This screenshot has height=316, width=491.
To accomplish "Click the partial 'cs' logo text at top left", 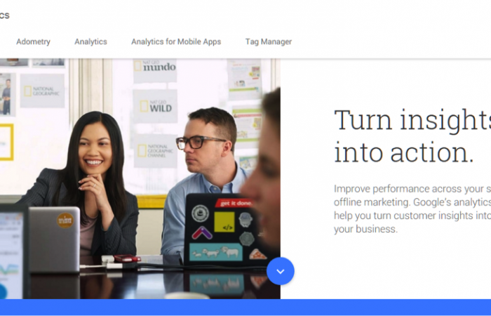I will click(4, 15).
